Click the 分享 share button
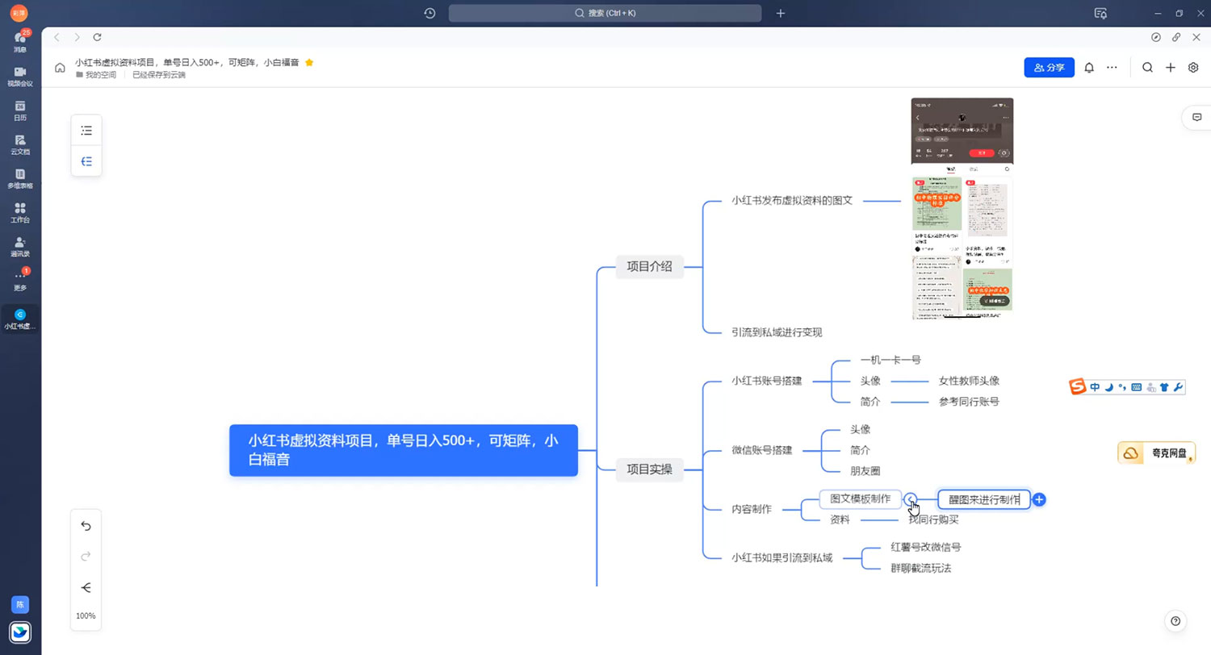Viewport: 1211px width, 655px height. pyautogui.click(x=1049, y=68)
